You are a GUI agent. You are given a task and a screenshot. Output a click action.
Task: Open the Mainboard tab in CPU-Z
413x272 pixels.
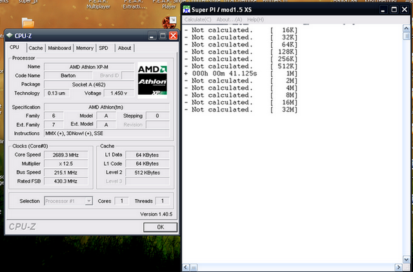click(59, 48)
